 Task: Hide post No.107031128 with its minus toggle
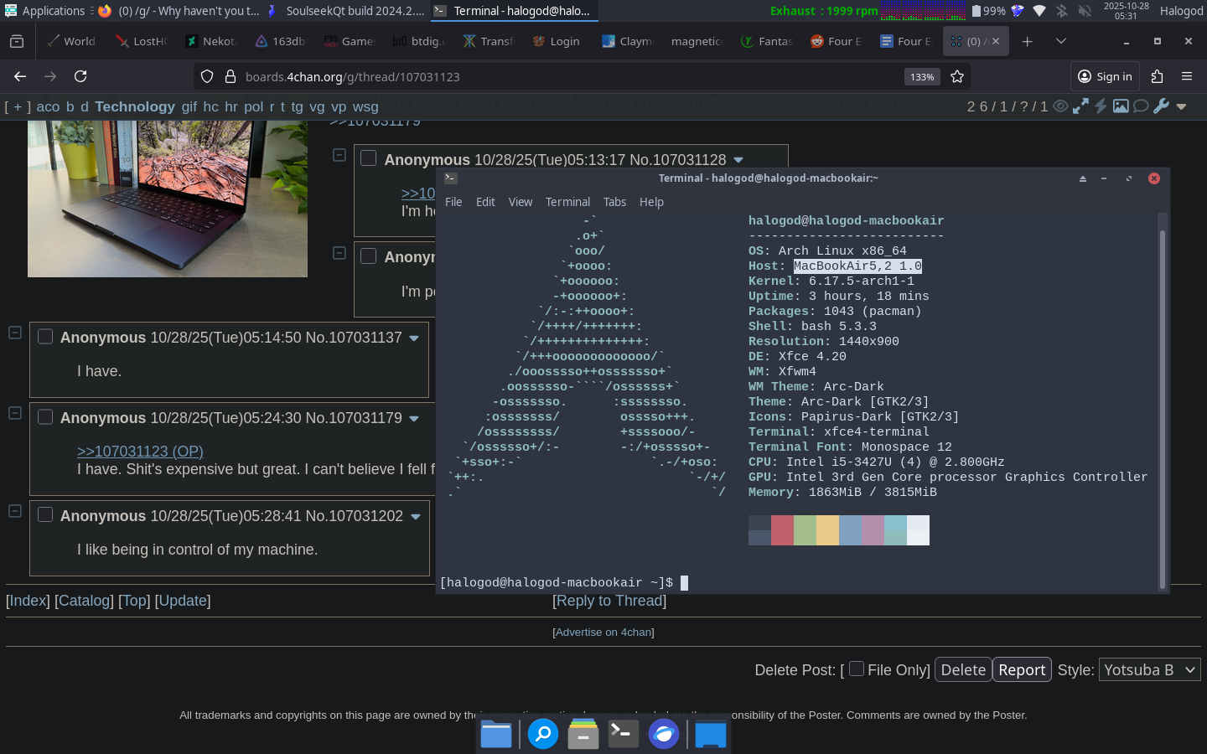click(x=339, y=155)
